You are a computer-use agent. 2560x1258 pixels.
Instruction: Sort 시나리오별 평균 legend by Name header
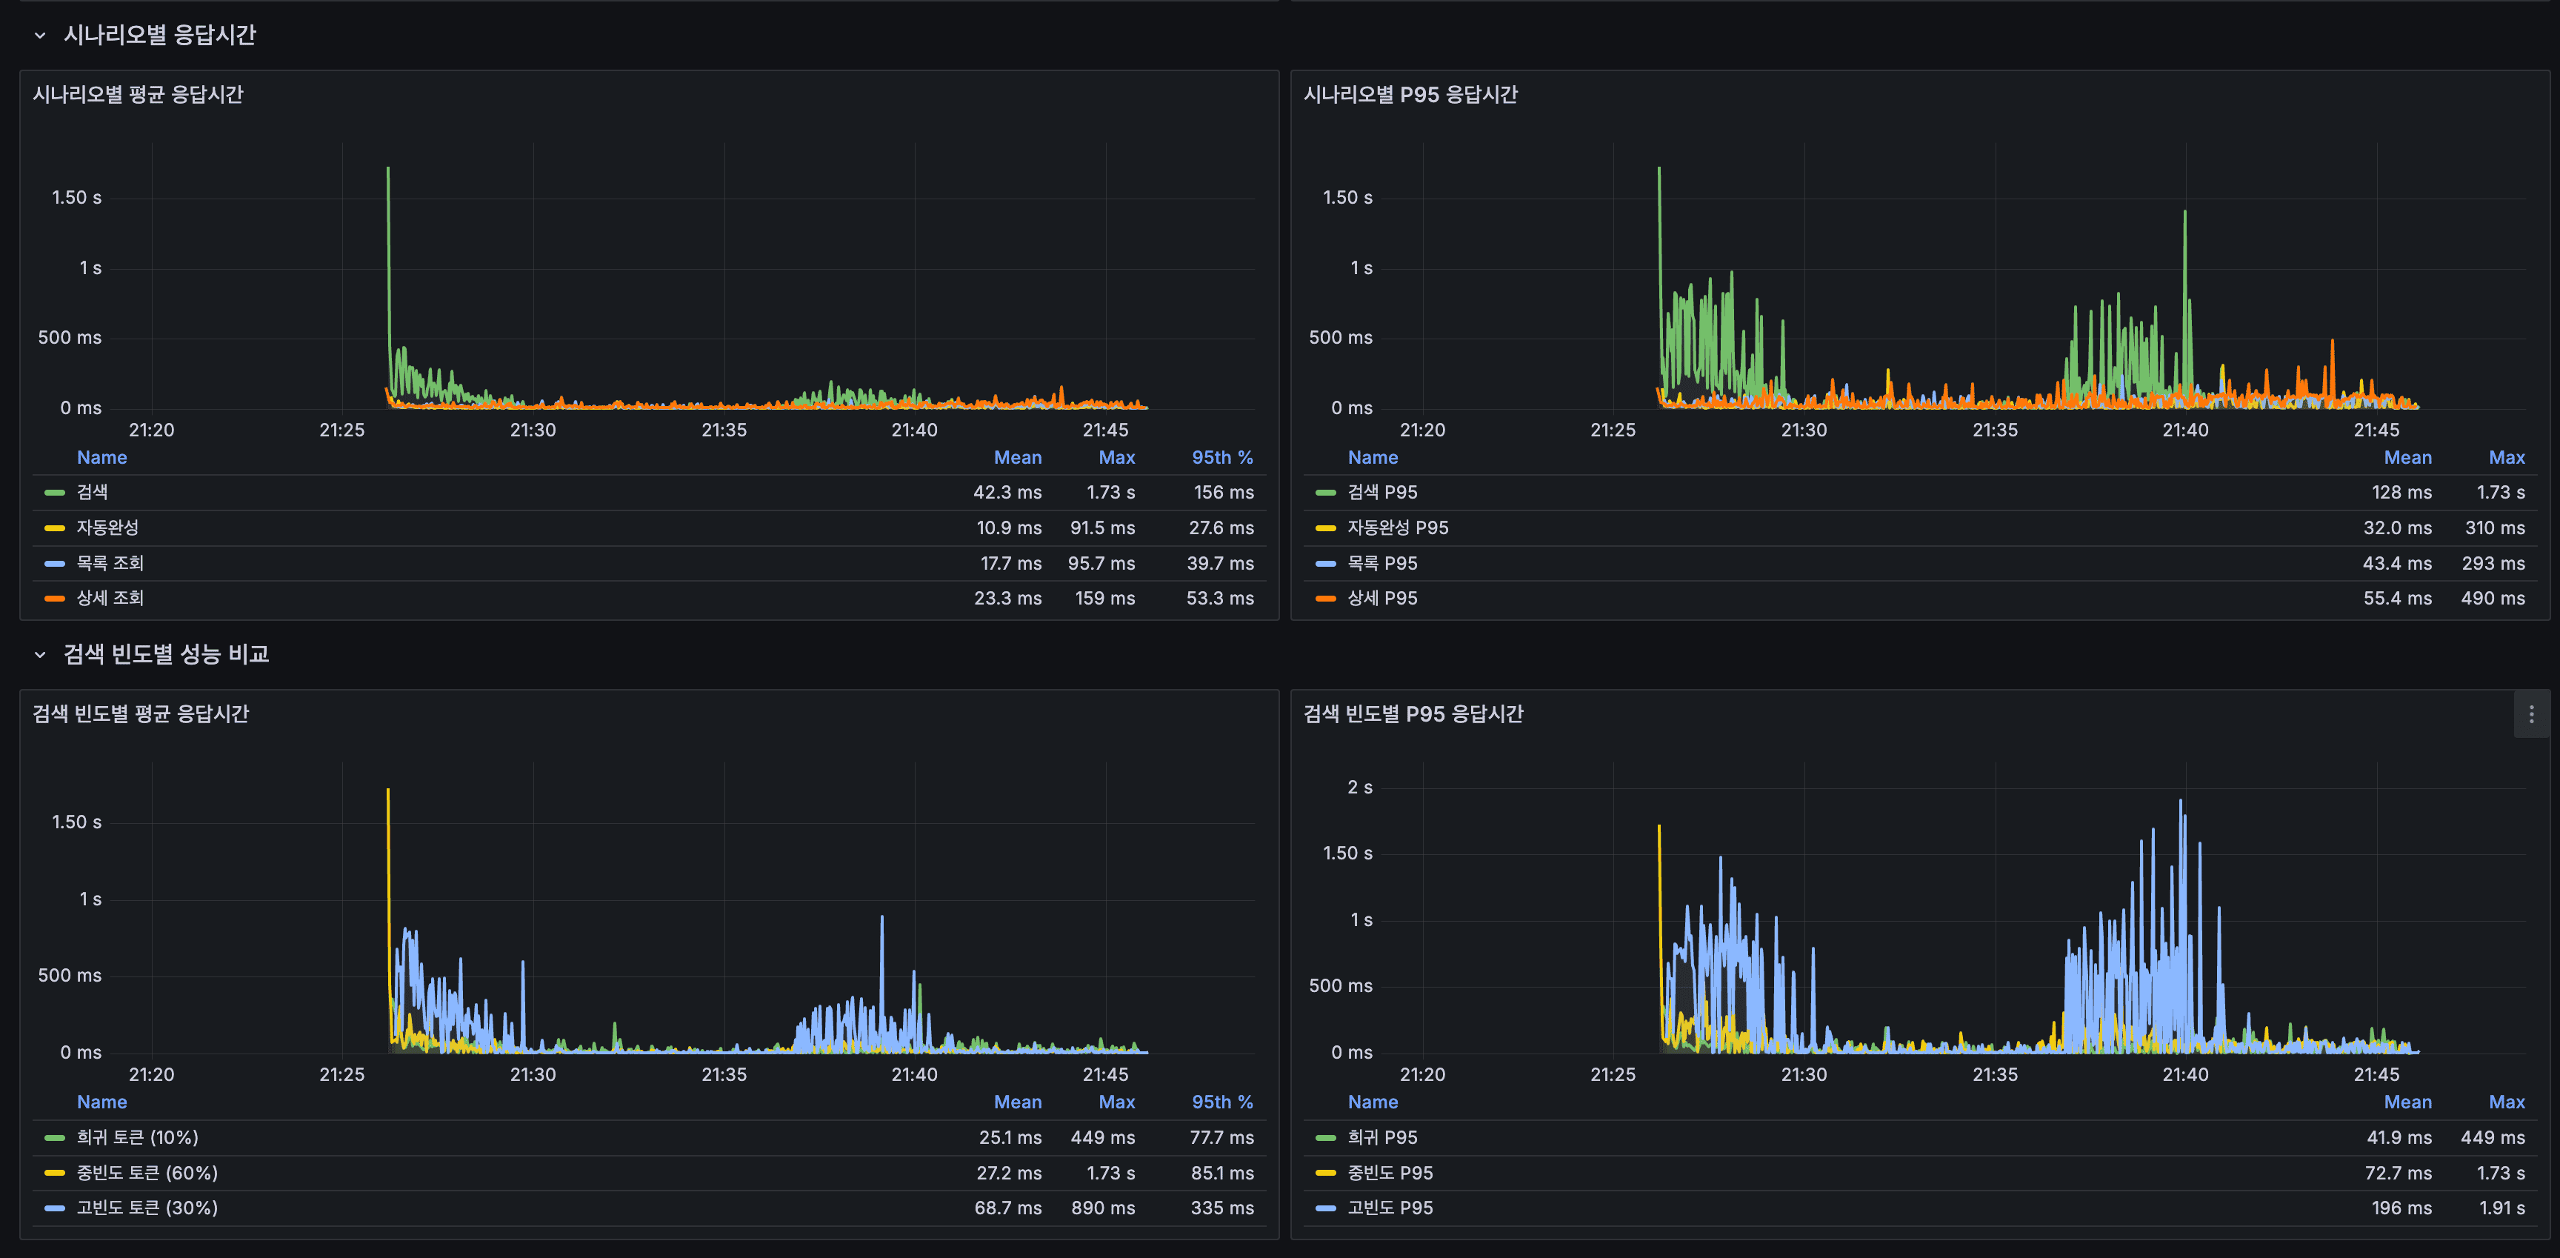tap(101, 458)
